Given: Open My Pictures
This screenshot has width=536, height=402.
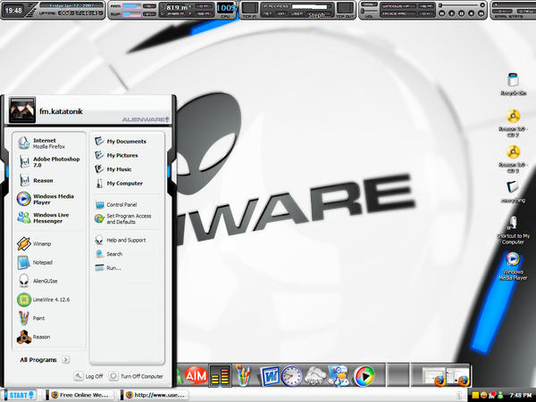Looking at the screenshot, I should pyautogui.click(x=116, y=155).
